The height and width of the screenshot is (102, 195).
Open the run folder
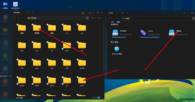click(82, 45)
